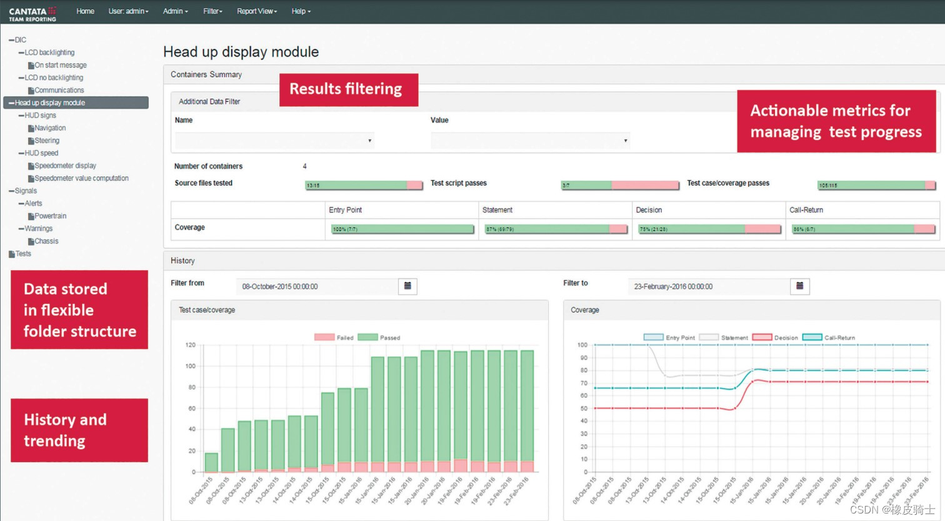Open the Tests tree item
This screenshot has height=521, width=945.
[x=23, y=254]
